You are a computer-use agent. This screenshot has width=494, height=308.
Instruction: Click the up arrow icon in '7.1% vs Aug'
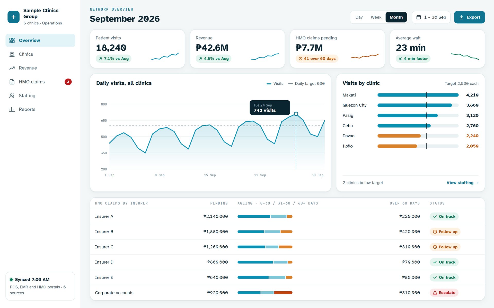(x=100, y=59)
